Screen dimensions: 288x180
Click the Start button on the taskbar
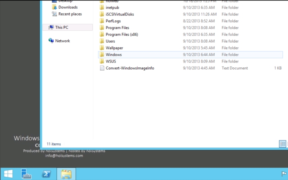(8, 174)
